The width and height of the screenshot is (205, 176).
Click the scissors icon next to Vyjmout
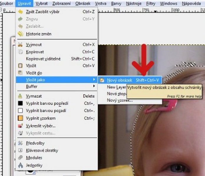pos(20,45)
